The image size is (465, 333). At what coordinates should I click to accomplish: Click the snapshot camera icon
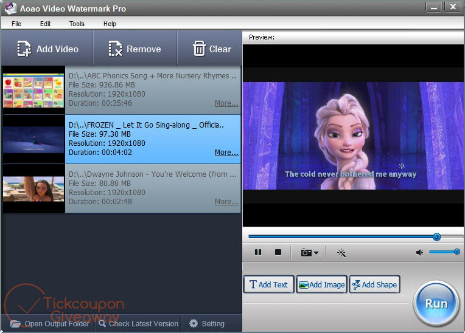(306, 253)
